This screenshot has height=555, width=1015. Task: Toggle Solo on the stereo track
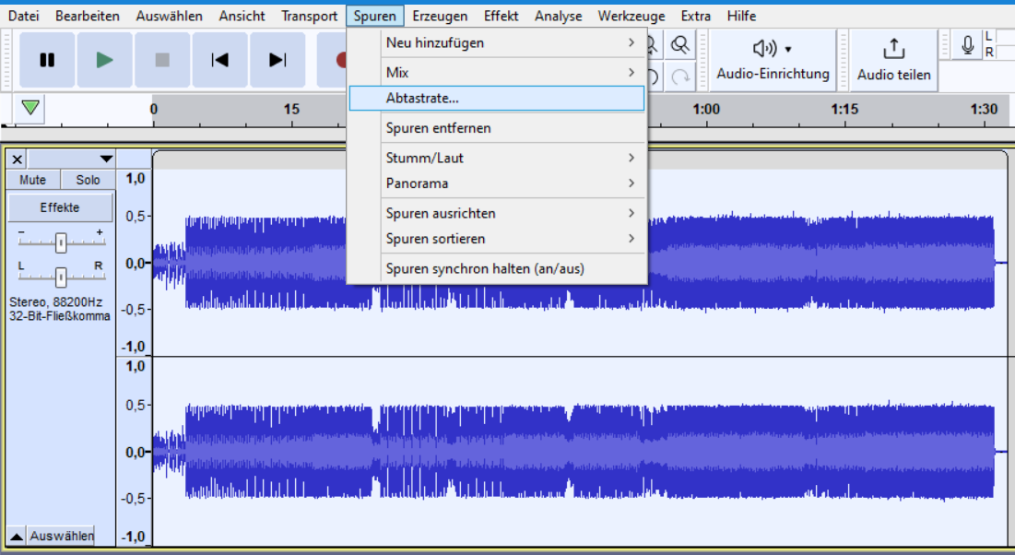pyautogui.click(x=89, y=180)
